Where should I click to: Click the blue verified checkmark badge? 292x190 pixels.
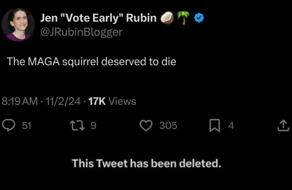point(199,19)
